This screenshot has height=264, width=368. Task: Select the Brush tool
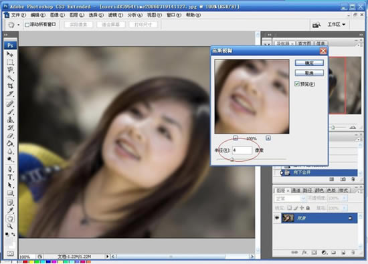(10, 112)
